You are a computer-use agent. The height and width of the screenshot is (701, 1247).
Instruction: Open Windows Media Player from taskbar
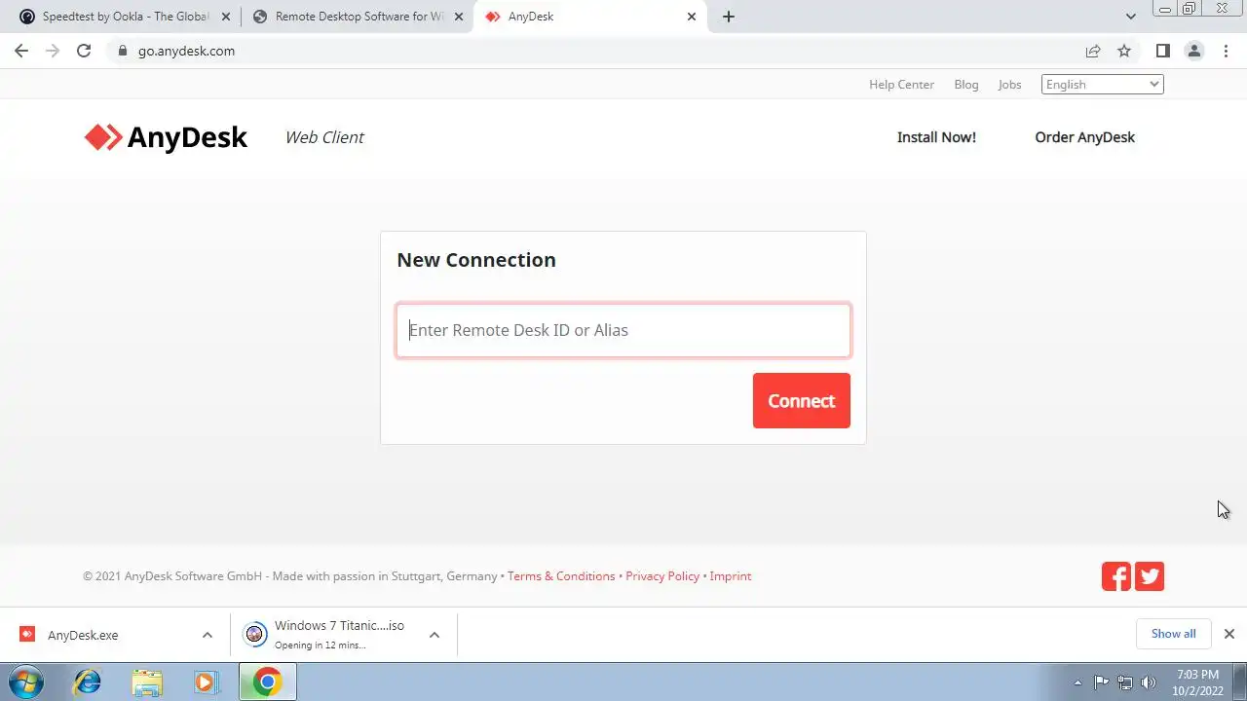pyautogui.click(x=206, y=682)
